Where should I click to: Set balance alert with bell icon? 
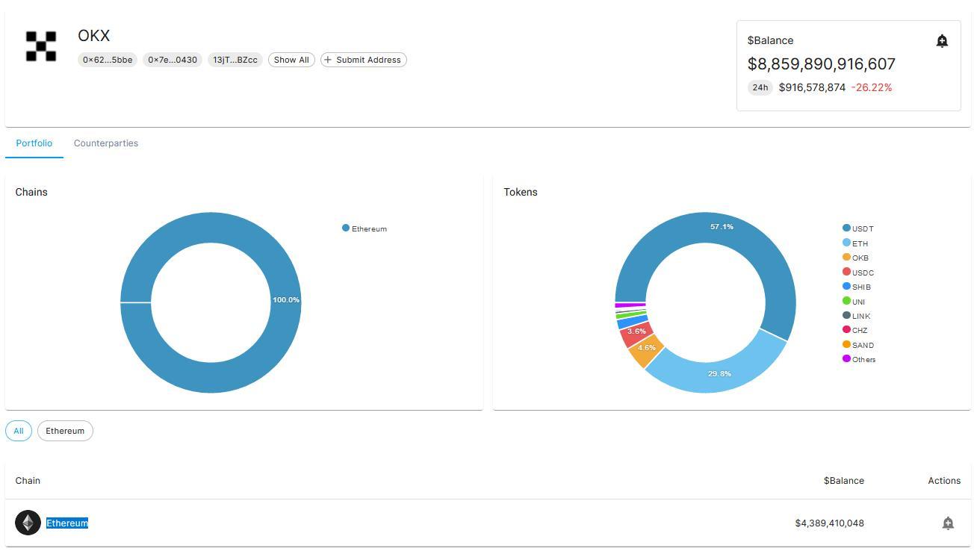942,41
